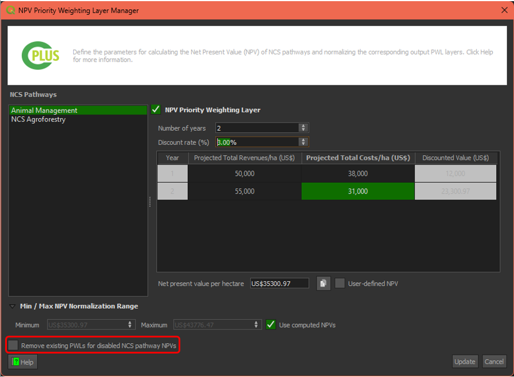Click the Update button
This screenshot has height=377, width=514.
(x=465, y=362)
